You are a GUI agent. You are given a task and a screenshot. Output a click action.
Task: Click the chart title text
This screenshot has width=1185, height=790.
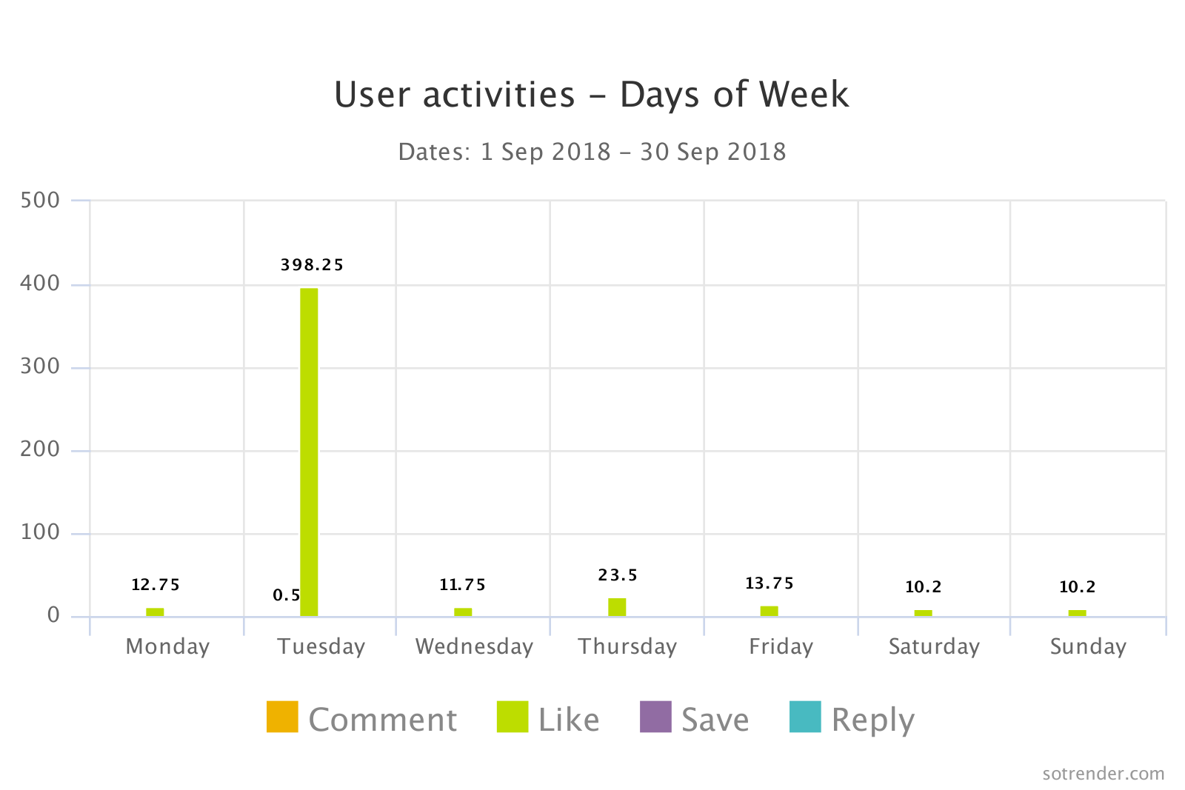(x=591, y=95)
